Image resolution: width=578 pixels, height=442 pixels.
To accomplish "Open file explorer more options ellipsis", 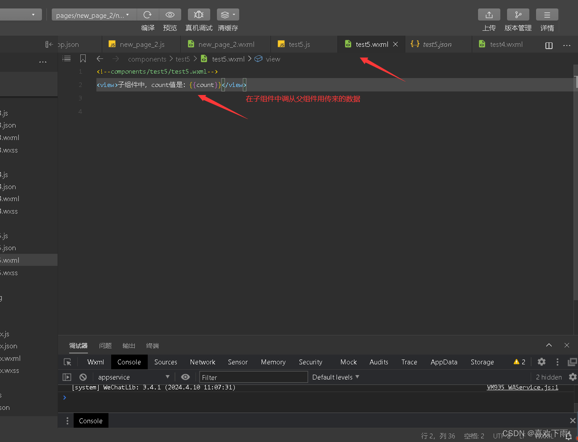I will click(x=43, y=62).
